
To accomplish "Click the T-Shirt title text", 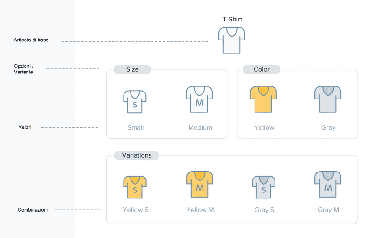I will 232,19.
